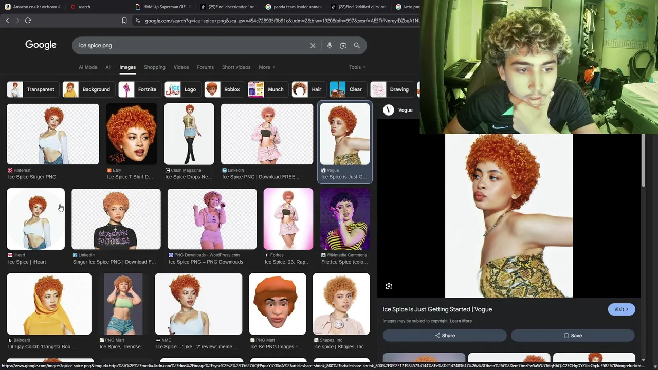Screen dimensions: 658x370
Task: Filter images by the Drawing chip
Action: 392,89
